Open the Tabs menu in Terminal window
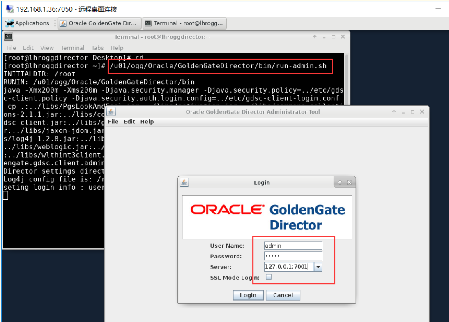The height and width of the screenshot is (322, 449). pyautogui.click(x=97, y=48)
